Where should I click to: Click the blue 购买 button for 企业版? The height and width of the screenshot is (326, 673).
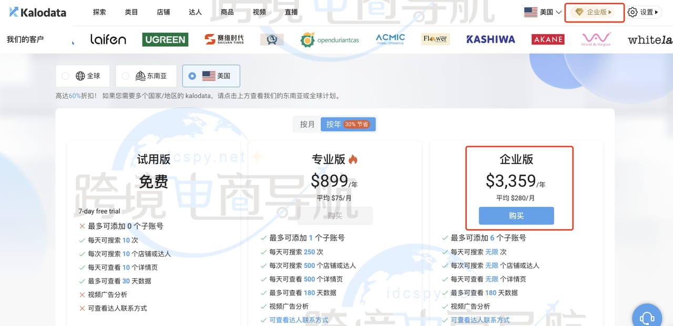516,216
